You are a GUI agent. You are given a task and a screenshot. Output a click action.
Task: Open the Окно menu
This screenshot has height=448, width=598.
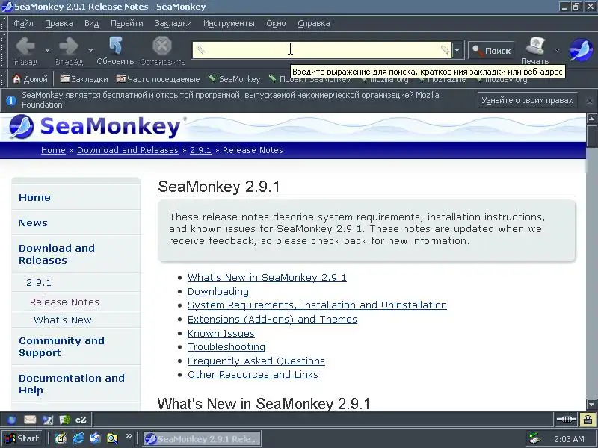coord(276,23)
